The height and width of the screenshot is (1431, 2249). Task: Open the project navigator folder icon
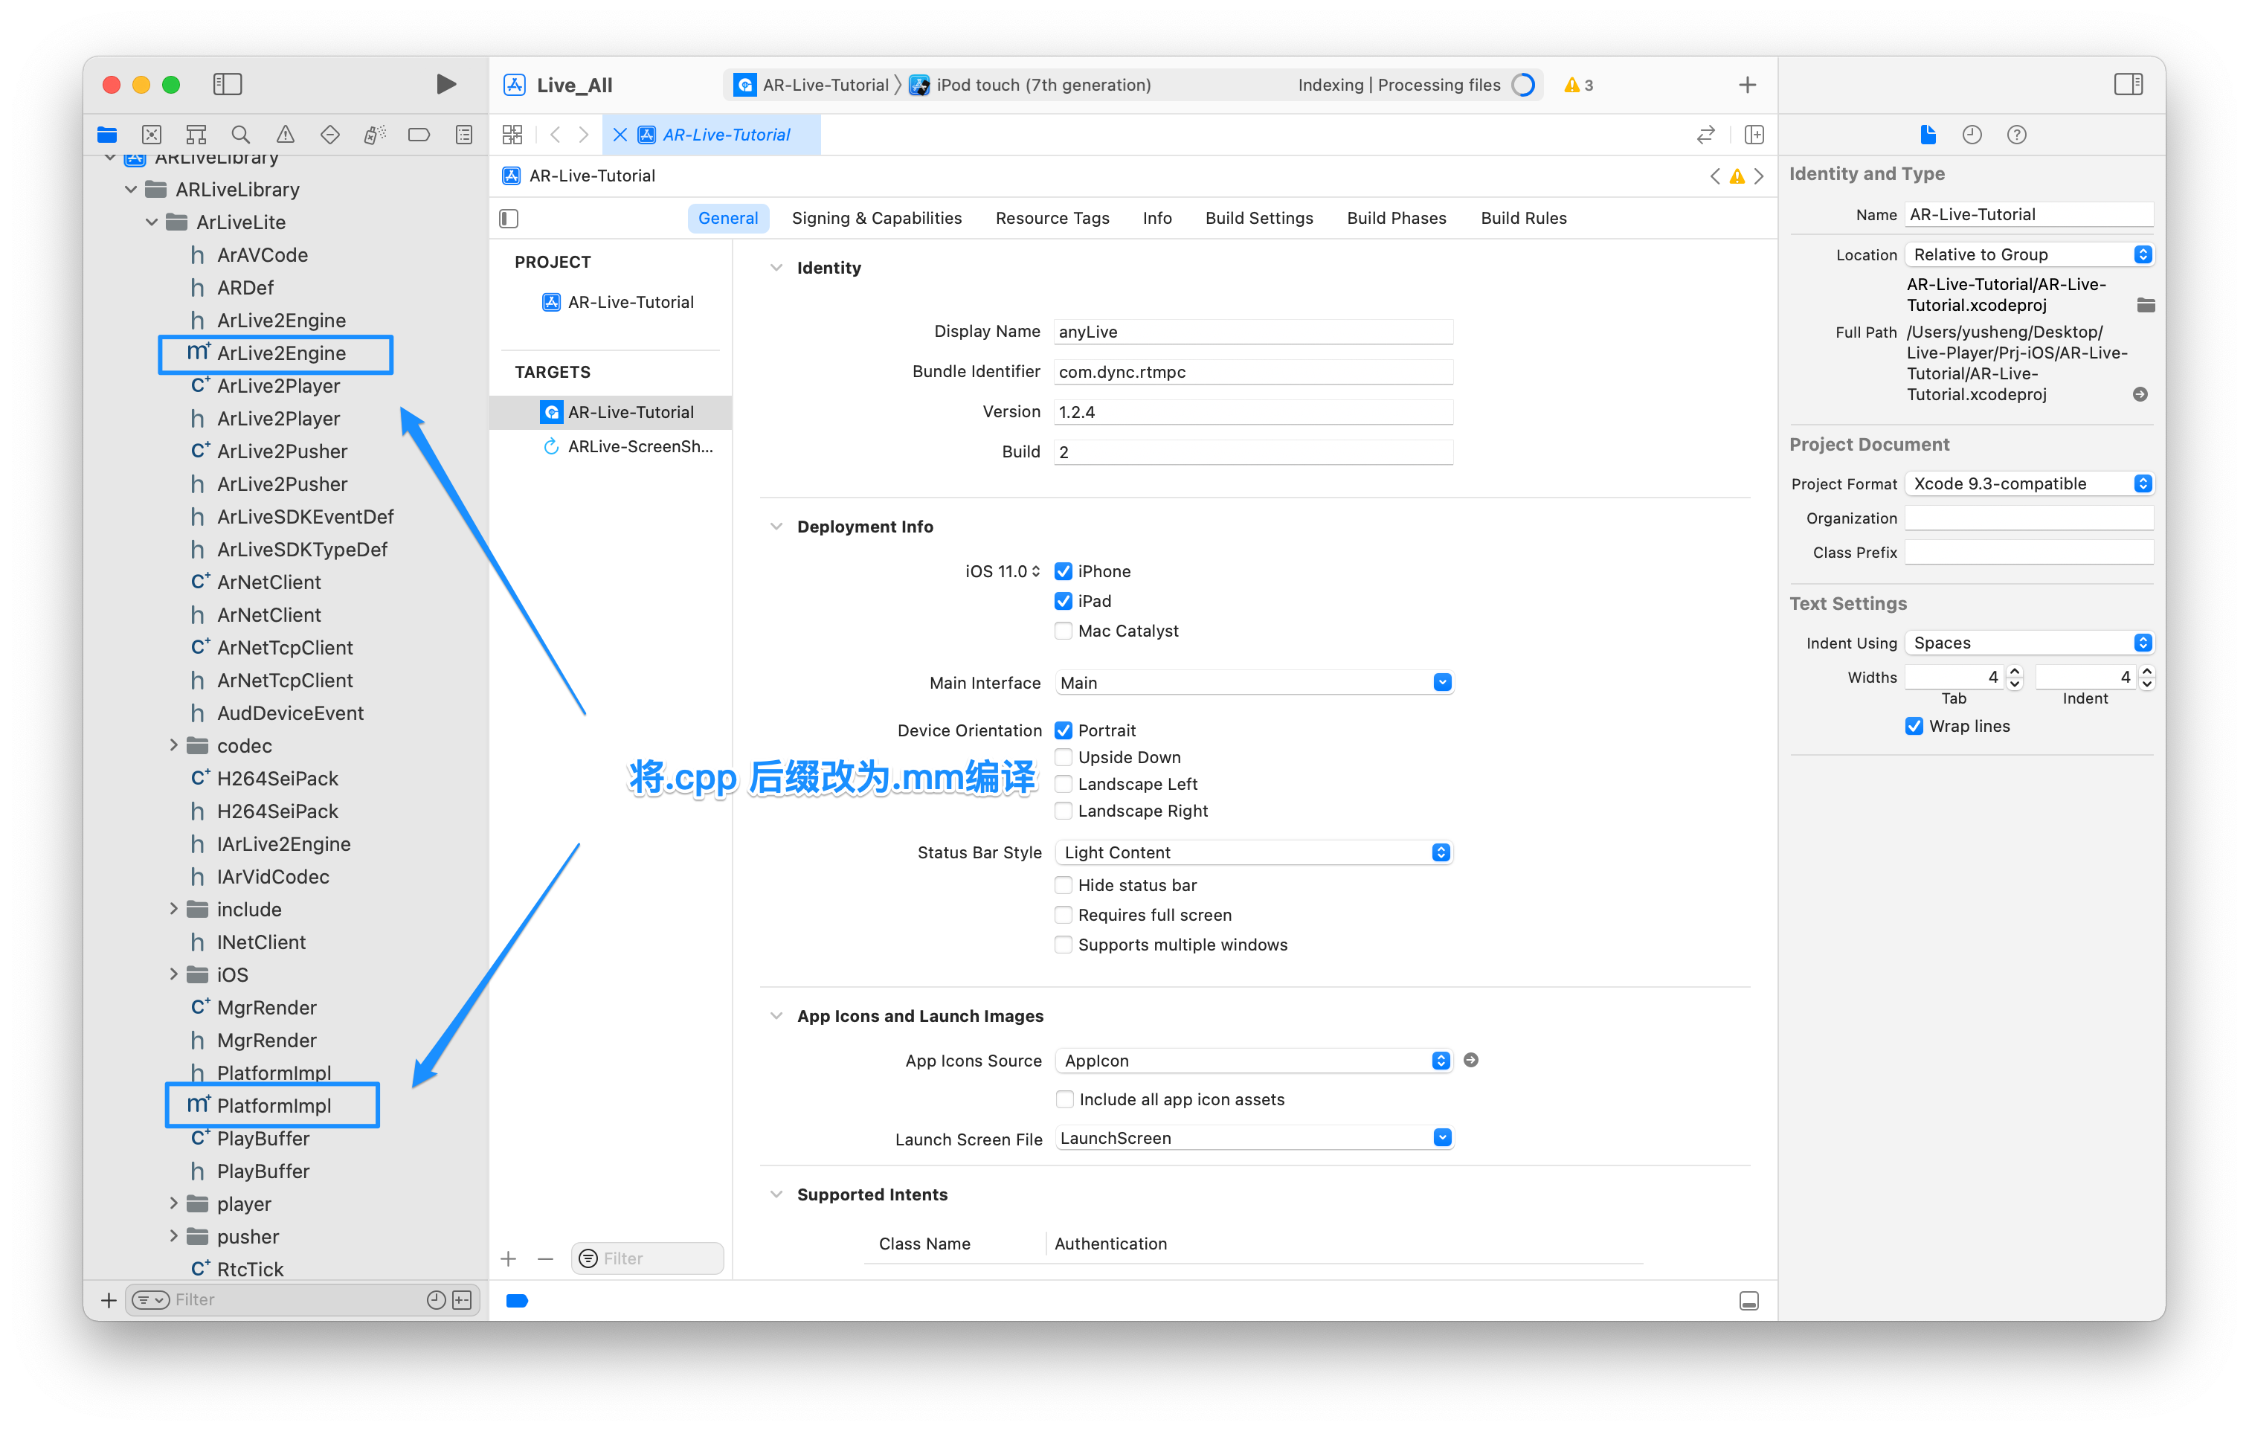[x=107, y=135]
